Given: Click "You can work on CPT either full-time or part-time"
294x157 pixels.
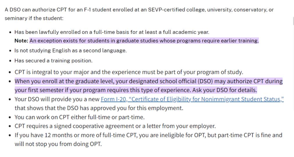Looking at the screenshot, I should click(x=79, y=117).
